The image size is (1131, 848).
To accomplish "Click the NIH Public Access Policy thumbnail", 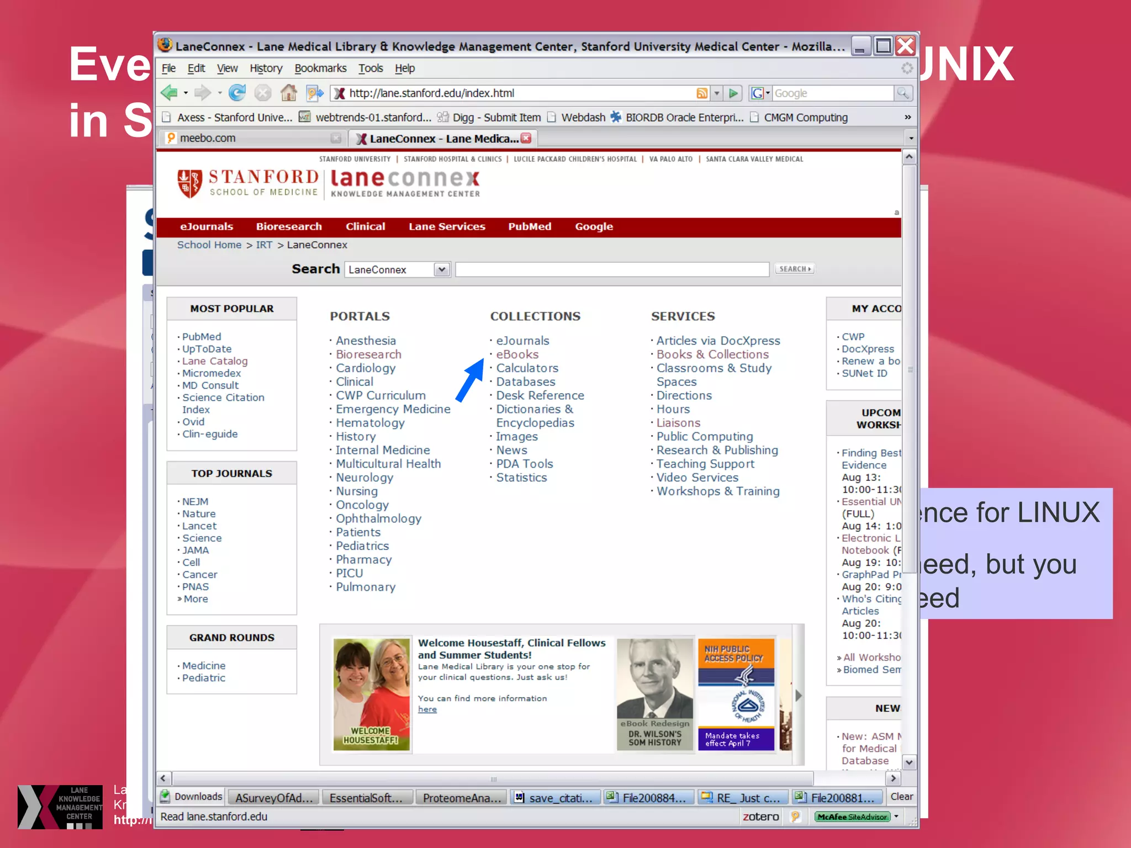I will (736, 695).
